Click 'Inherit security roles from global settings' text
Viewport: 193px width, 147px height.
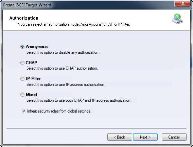tap(59, 111)
